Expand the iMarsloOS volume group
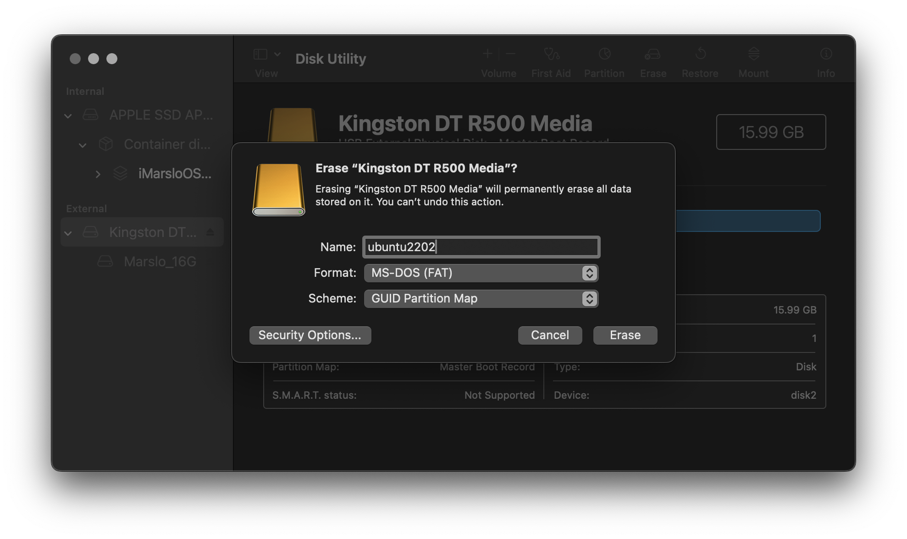 (x=98, y=174)
